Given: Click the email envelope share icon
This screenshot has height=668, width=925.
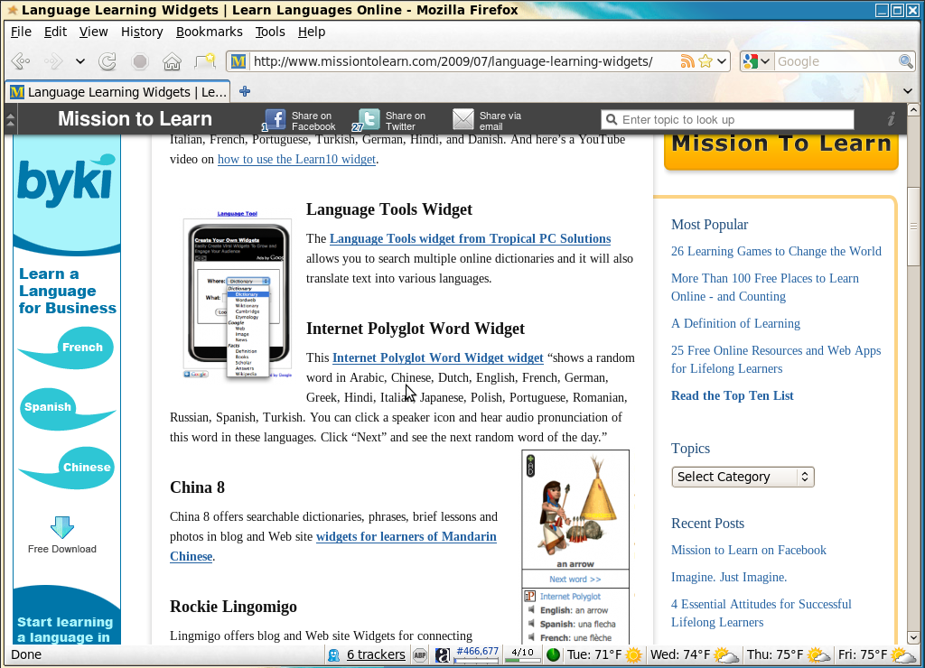Looking at the screenshot, I should 463,119.
